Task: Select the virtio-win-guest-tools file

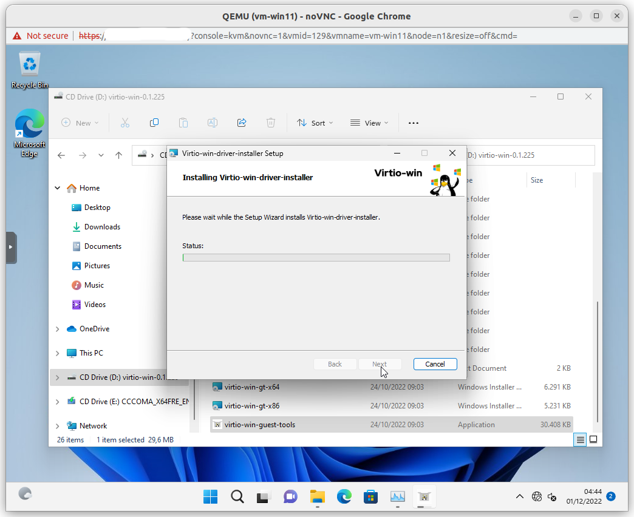Action: (x=392, y=425)
